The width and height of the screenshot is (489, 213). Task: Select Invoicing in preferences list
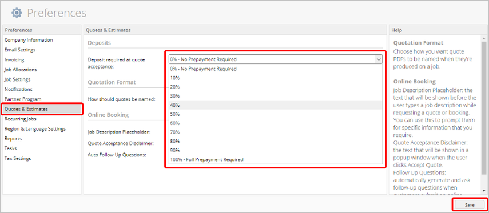(x=14, y=59)
